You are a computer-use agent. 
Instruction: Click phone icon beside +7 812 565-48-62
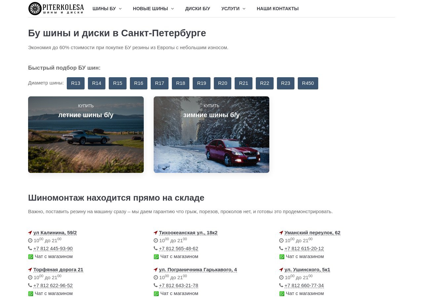coord(156,248)
